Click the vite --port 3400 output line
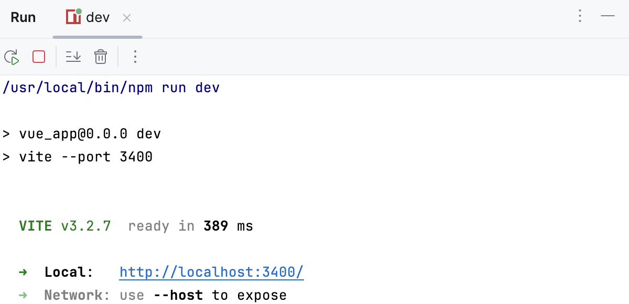Viewport: 629px width, 304px height. coord(79,156)
